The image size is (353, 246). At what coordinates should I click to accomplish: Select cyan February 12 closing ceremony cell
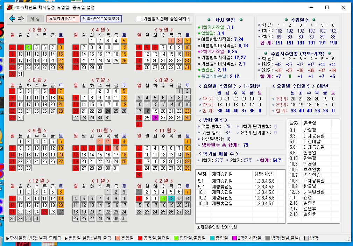coord(171,198)
